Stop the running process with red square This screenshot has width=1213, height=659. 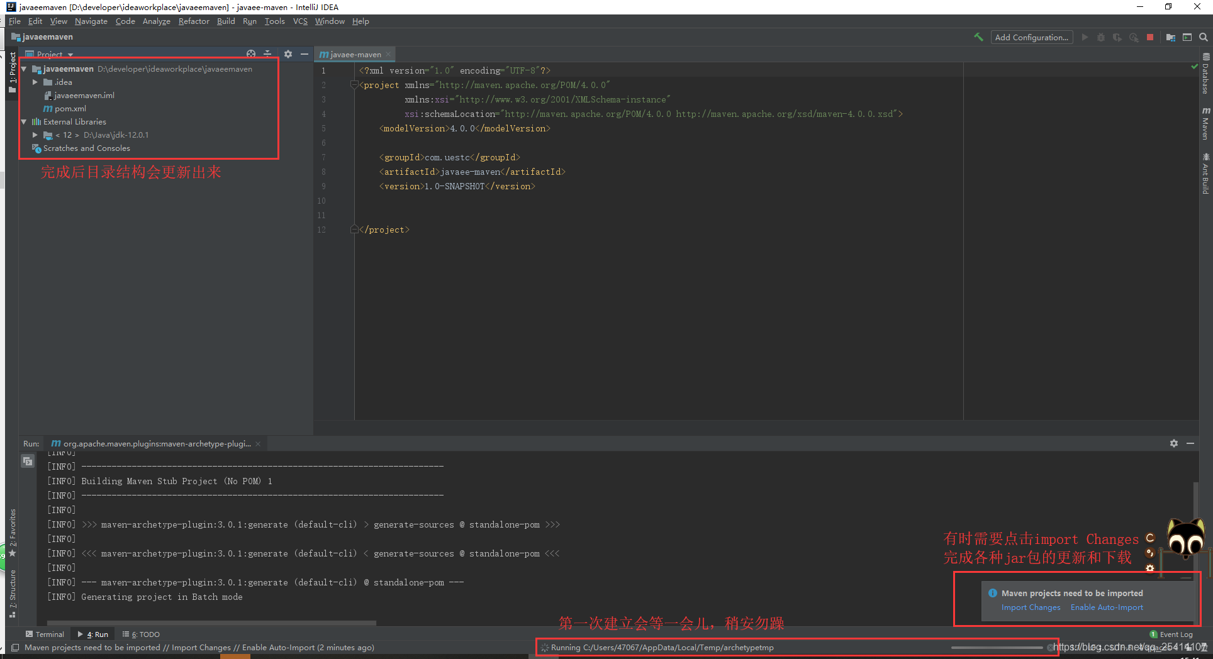pos(1150,37)
